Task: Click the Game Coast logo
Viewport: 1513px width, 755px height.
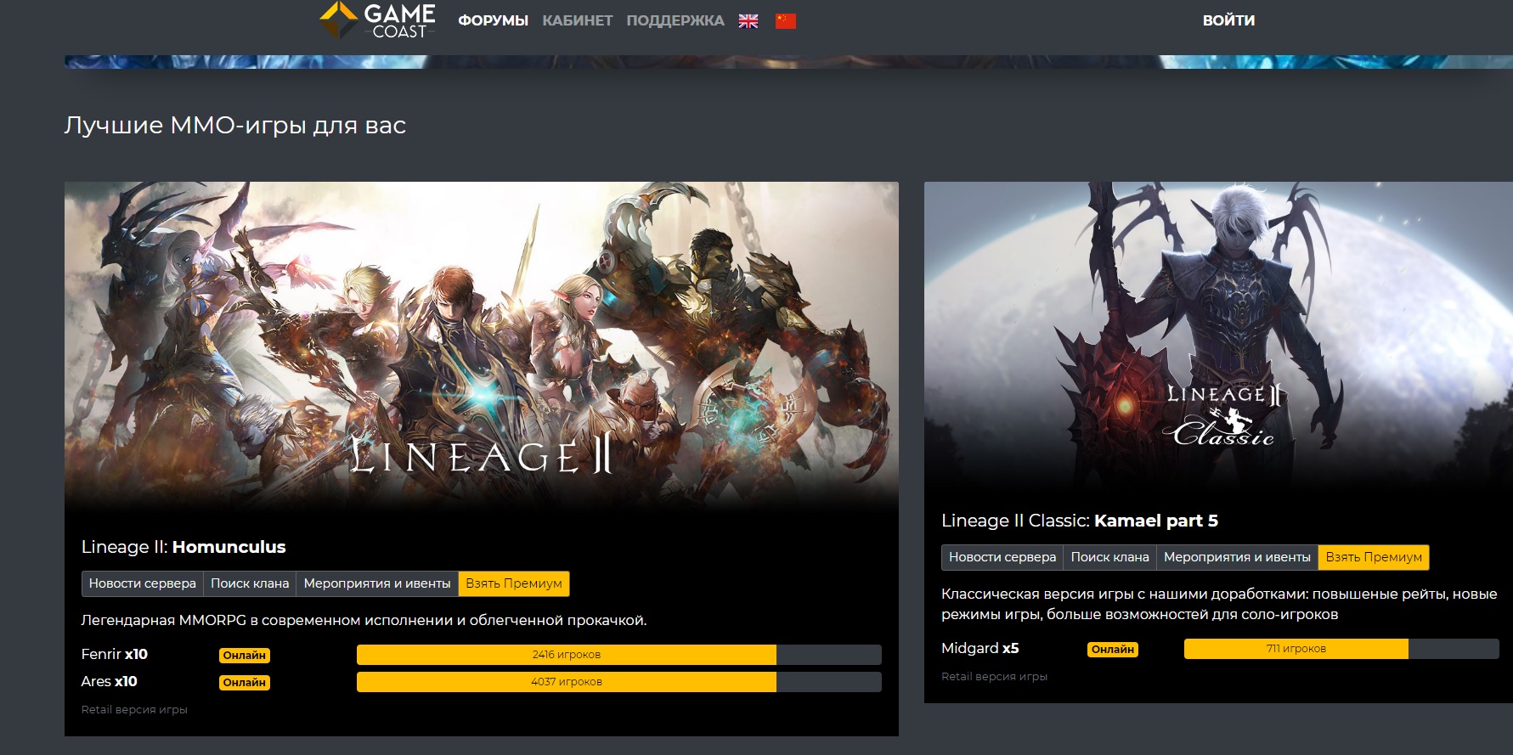Action: (377, 20)
